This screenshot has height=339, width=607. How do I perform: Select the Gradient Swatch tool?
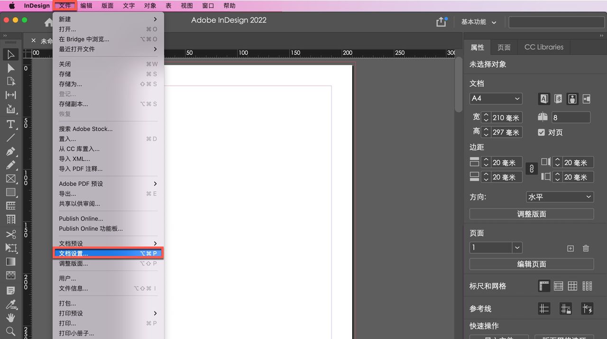click(x=10, y=262)
